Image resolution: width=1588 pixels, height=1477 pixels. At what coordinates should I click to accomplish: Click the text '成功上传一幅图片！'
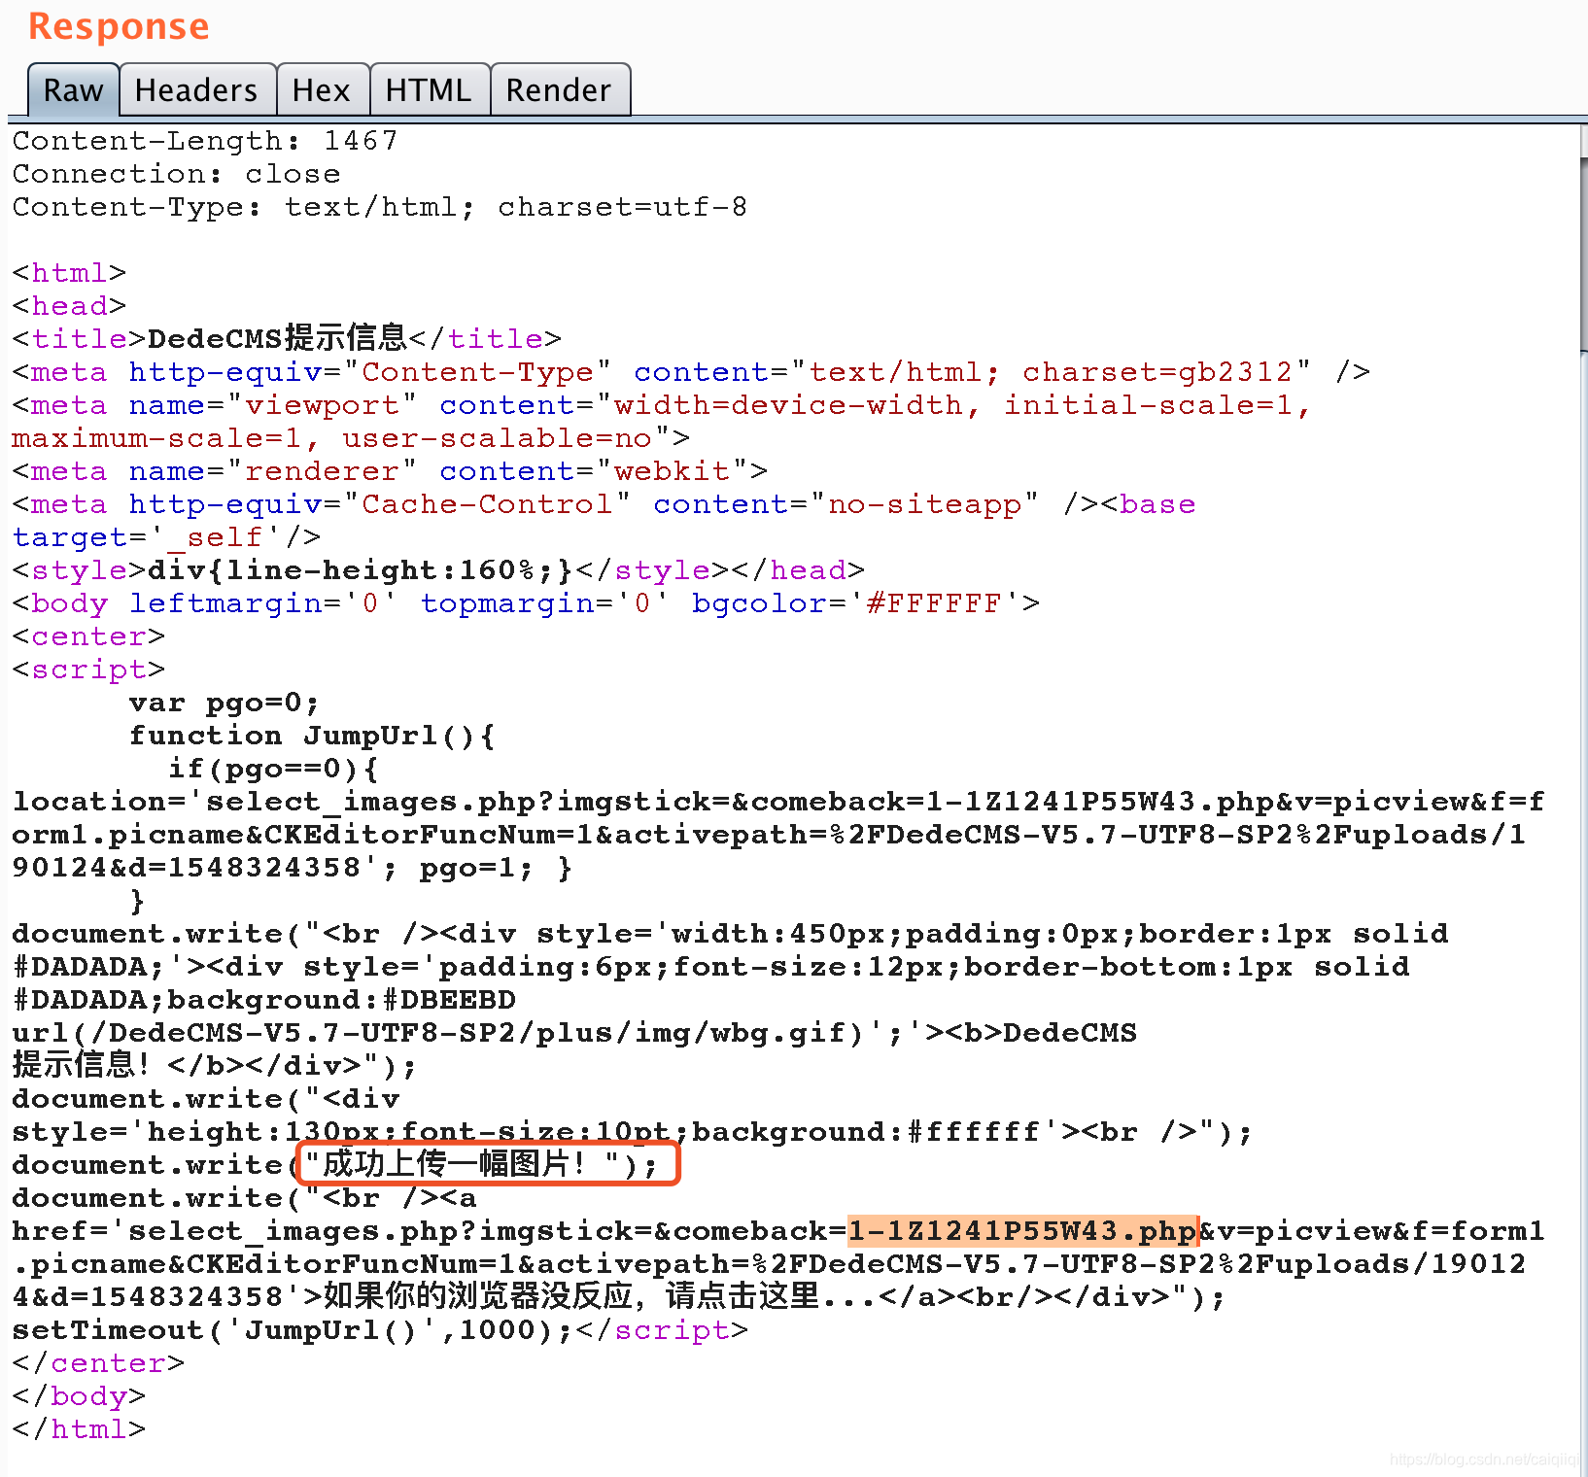pyautogui.click(x=456, y=1164)
